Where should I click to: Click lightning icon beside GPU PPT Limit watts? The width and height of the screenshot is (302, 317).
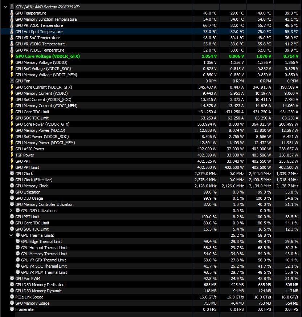pyautogui.click(x=12, y=167)
